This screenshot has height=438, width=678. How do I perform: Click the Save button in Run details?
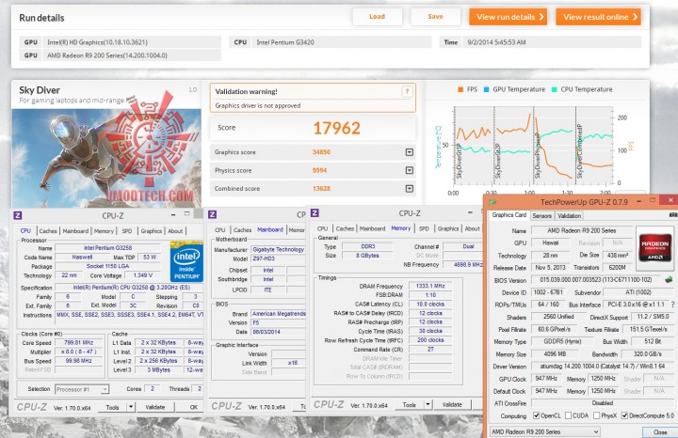pos(435,16)
